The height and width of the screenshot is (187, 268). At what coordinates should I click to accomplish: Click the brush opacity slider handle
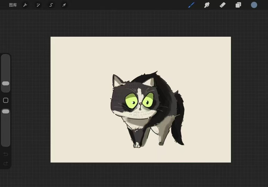[x=6, y=112]
